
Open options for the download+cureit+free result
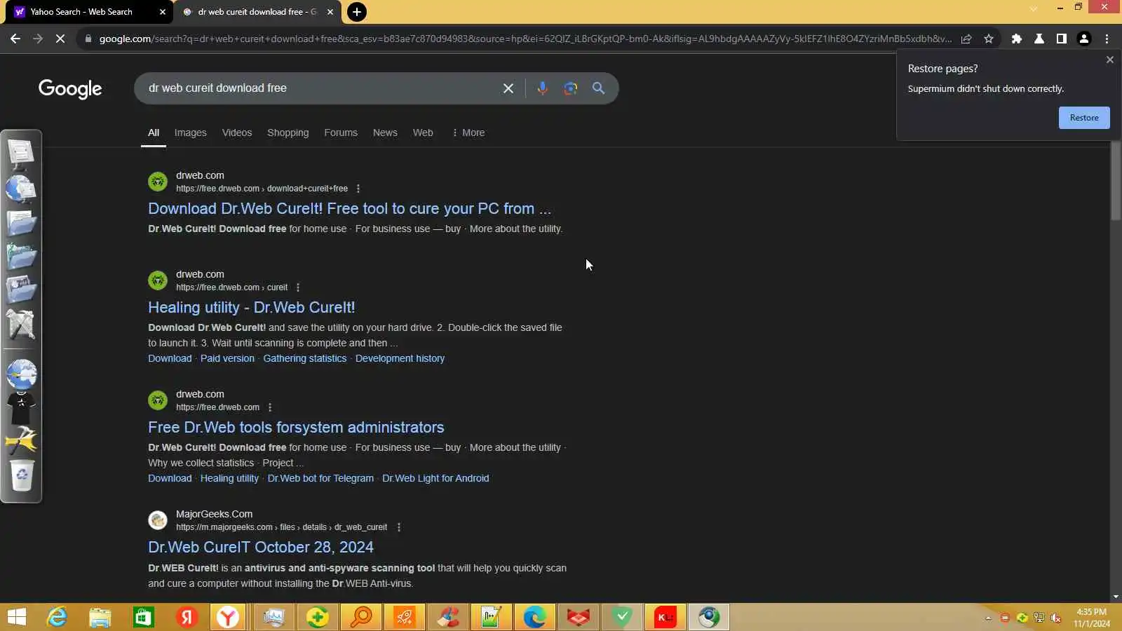pyautogui.click(x=358, y=189)
